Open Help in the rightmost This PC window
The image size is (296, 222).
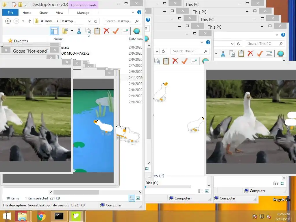[283, 35]
